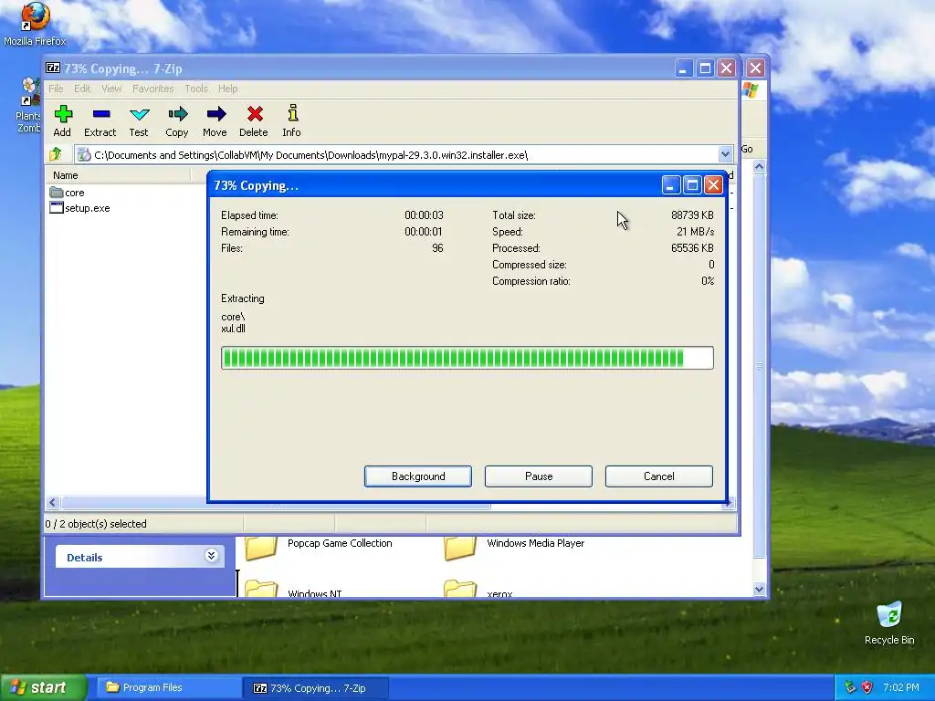Click the red security shield tray icon

point(867,687)
